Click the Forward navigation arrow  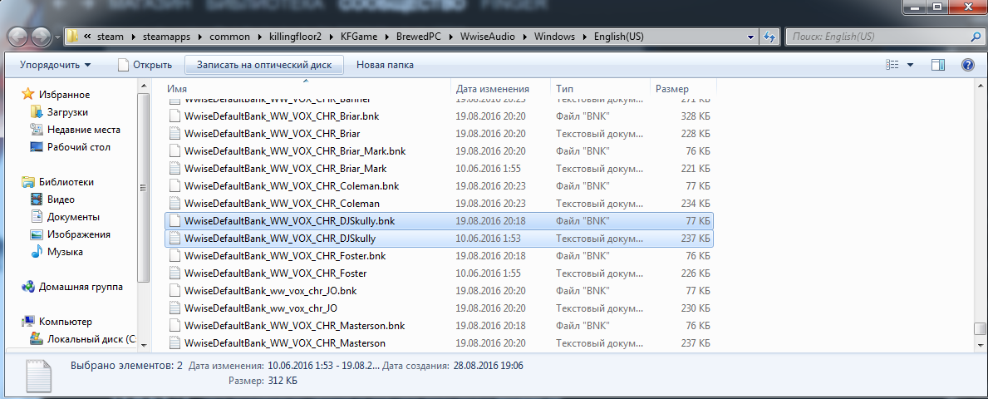point(42,37)
